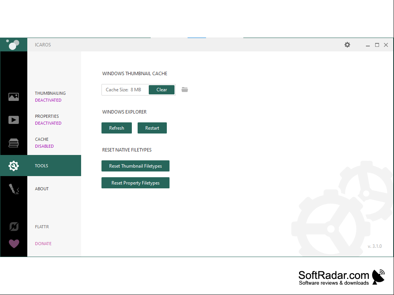
Task: Switch to the THUMBNAILING section
Action: tap(50, 93)
